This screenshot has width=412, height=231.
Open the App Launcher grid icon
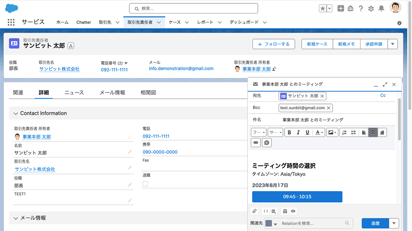click(11, 22)
